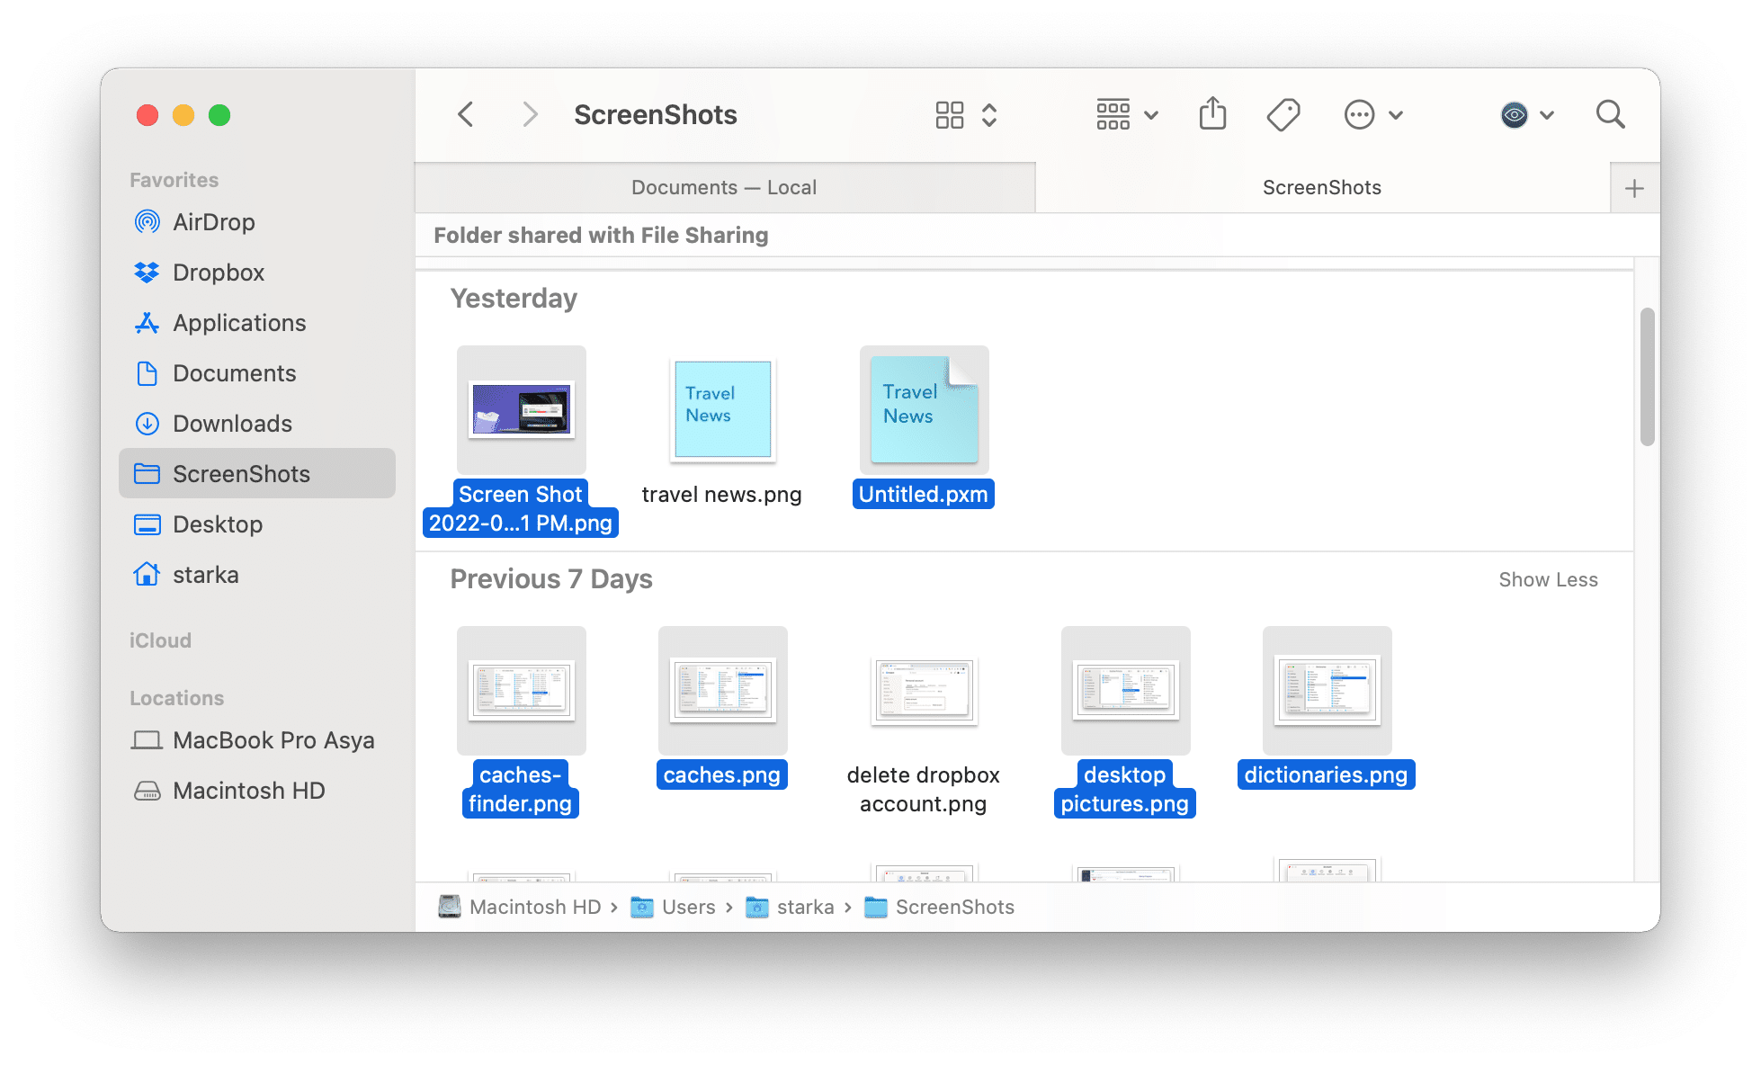Click the Applications icon in sidebar
Screen dimensions: 1761x1065
(x=147, y=323)
